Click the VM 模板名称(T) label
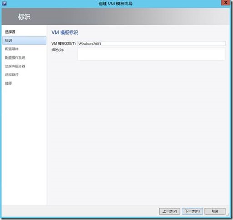 64,44
